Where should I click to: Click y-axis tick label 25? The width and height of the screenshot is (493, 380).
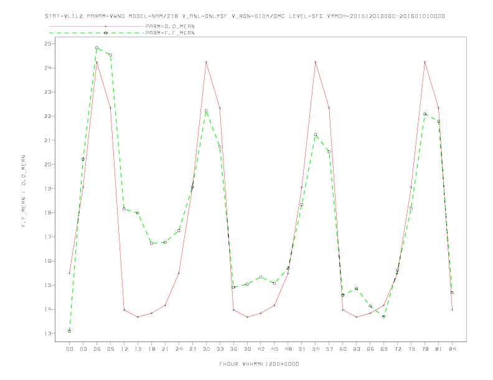point(48,44)
